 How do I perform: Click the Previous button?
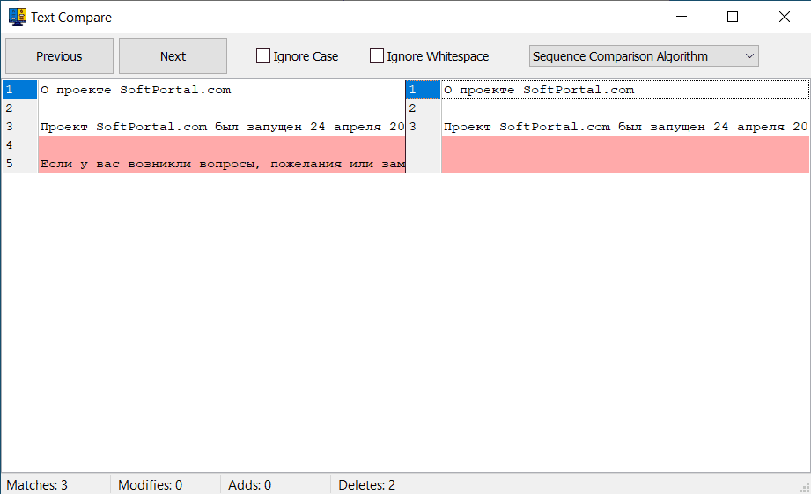pos(59,55)
